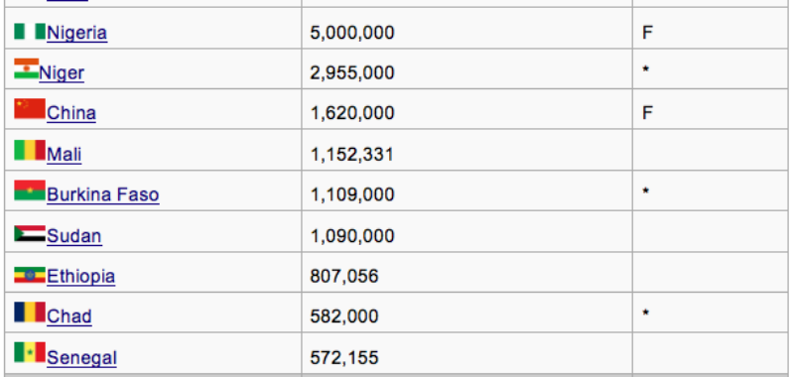The height and width of the screenshot is (377, 794).
Task: Follow the China link
Action: point(70,113)
